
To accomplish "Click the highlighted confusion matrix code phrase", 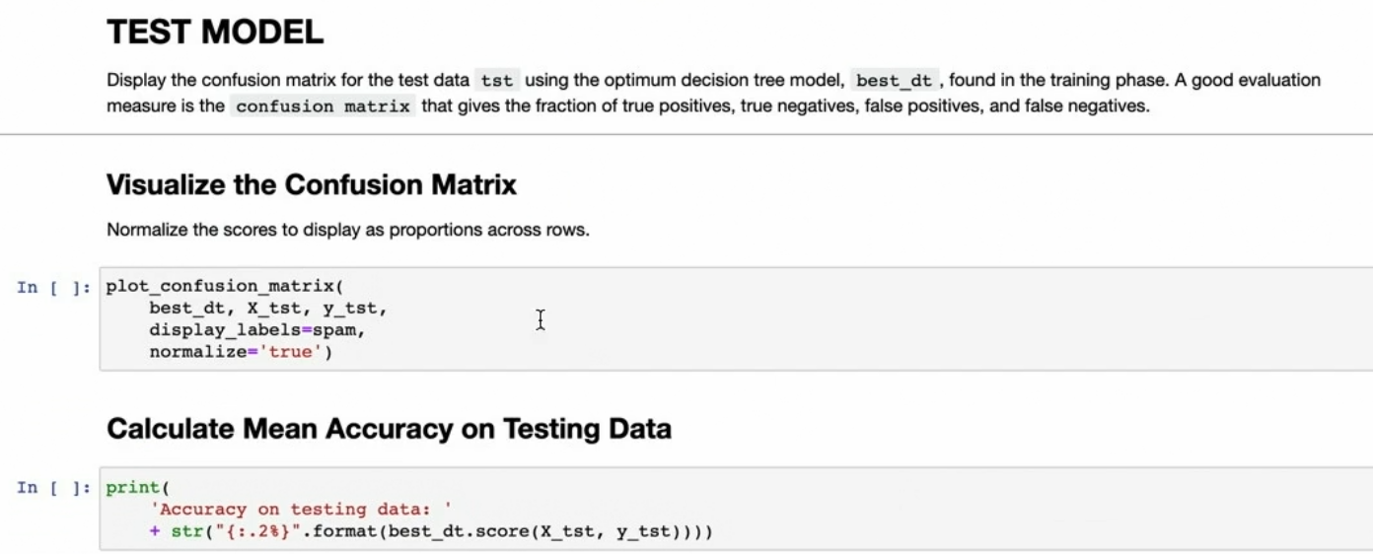I will [323, 105].
